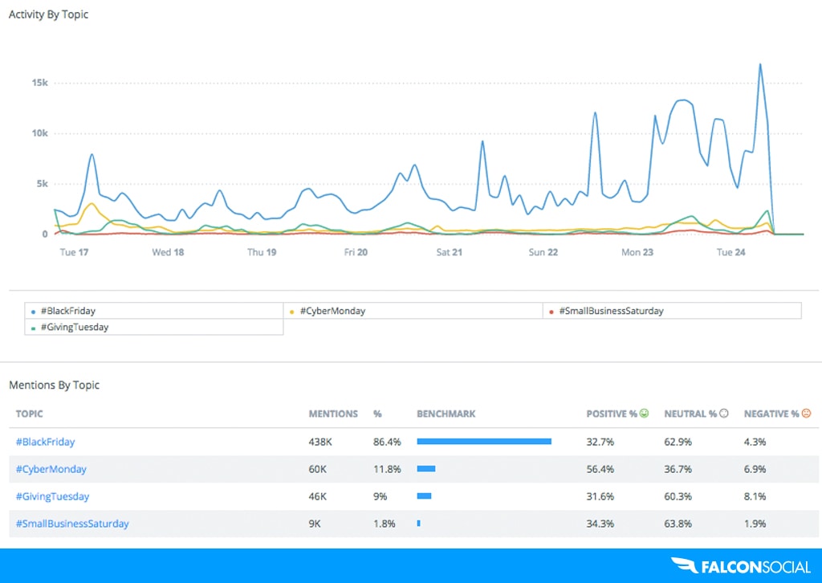Sort by the BENCHMARK column header
This screenshot has height=583, width=822.
[446, 414]
